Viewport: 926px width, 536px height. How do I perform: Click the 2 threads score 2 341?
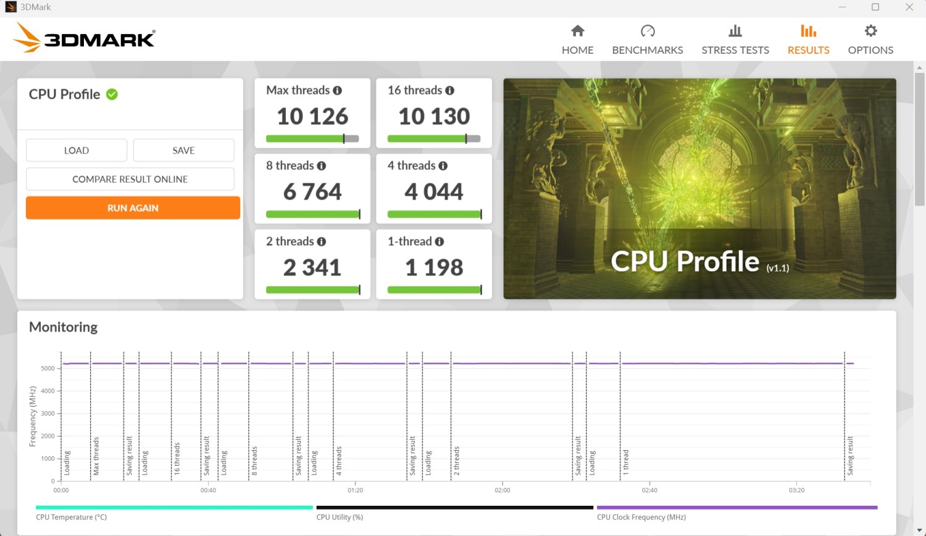pos(312,267)
